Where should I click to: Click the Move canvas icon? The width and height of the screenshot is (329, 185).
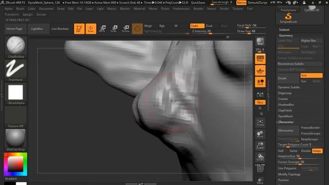pyautogui.click(x=260, y=134)
